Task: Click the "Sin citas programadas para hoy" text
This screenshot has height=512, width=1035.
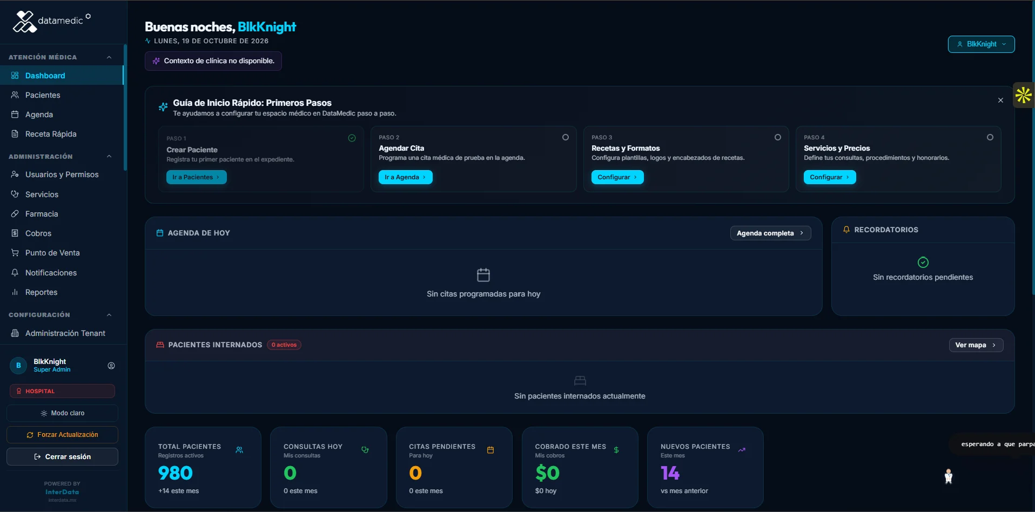Action: coord(483,294)
